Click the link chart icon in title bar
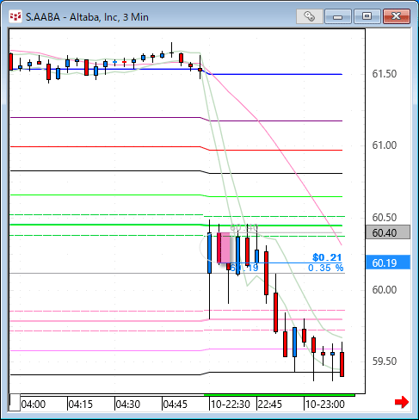This screenshot has height=420, width=419. point(309,16)
